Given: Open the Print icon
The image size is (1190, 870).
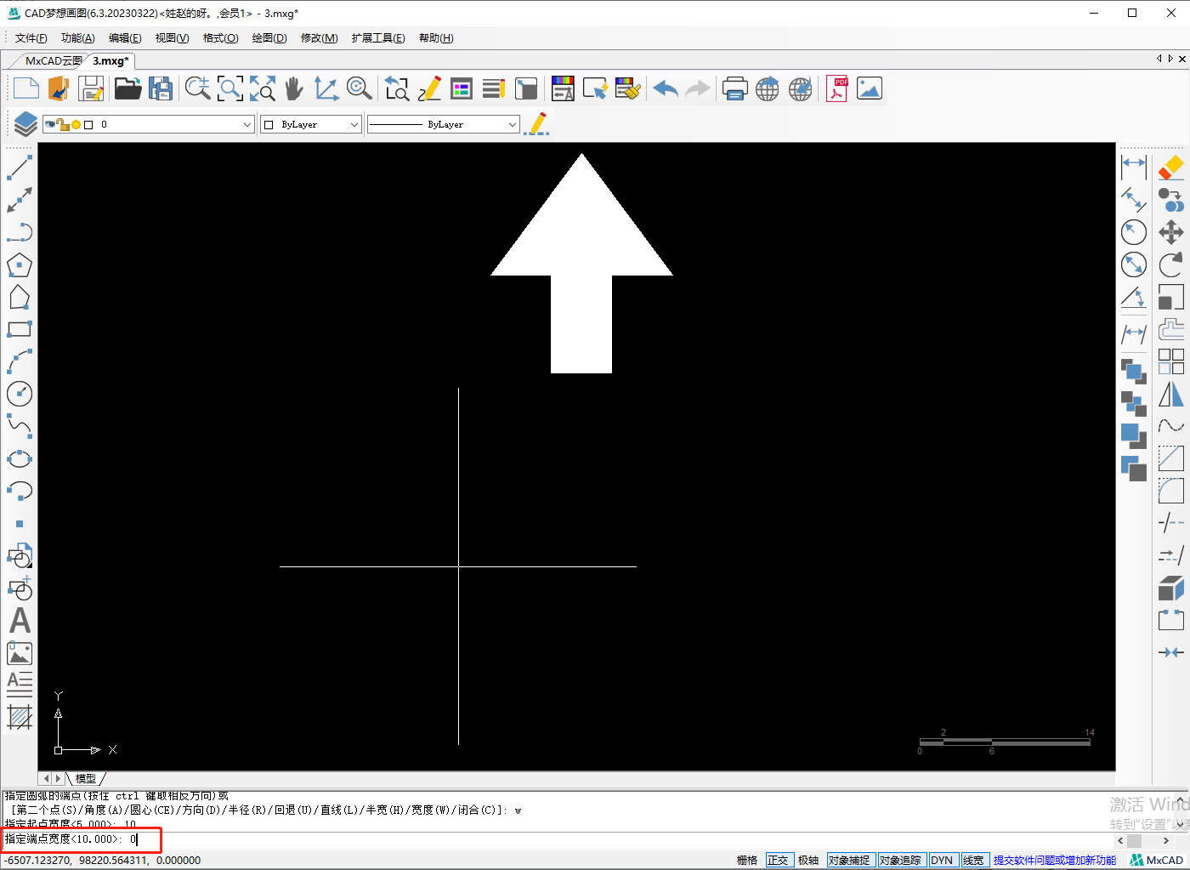Looking at the screenshot, I should tap(734, 88).
